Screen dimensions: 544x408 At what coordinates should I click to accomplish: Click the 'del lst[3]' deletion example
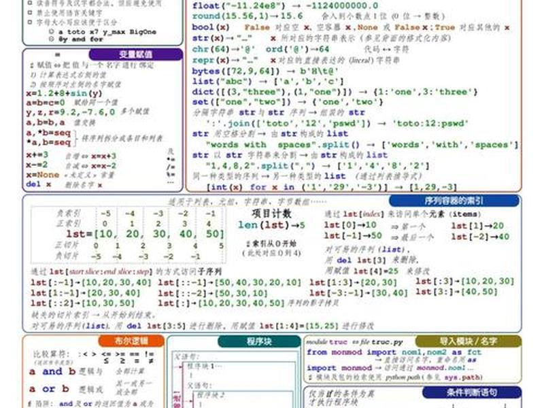tap(361, 260)
